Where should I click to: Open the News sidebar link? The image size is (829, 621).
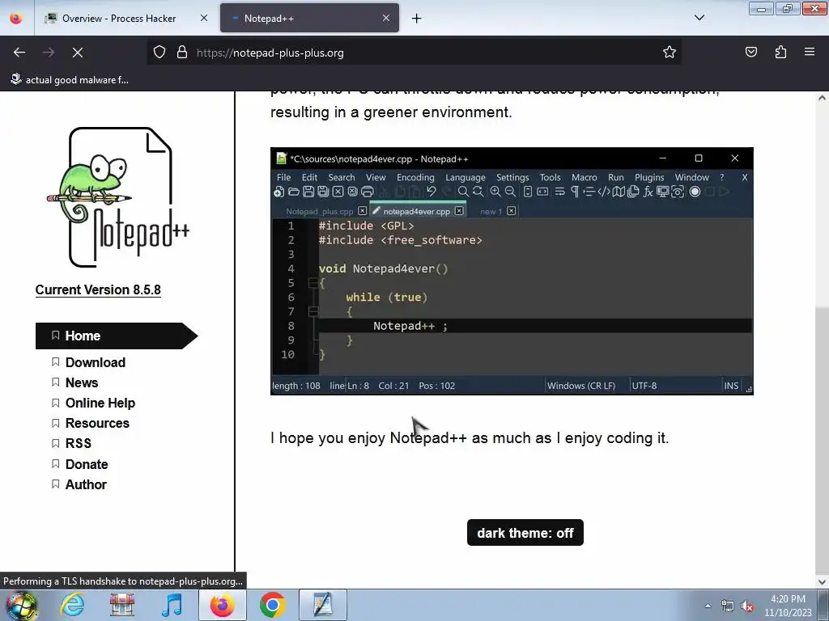[82, 382]
